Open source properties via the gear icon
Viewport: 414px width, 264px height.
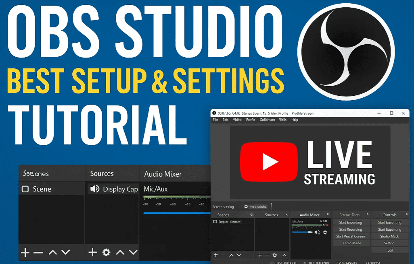106,252
